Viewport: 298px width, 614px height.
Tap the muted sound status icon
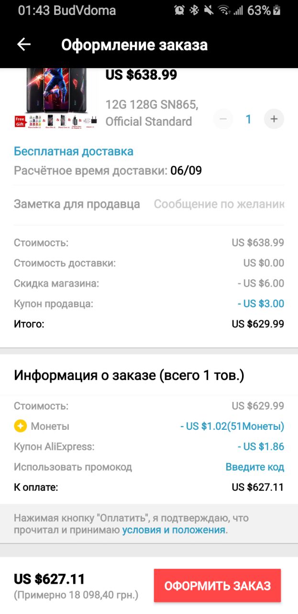coord(208,10)
